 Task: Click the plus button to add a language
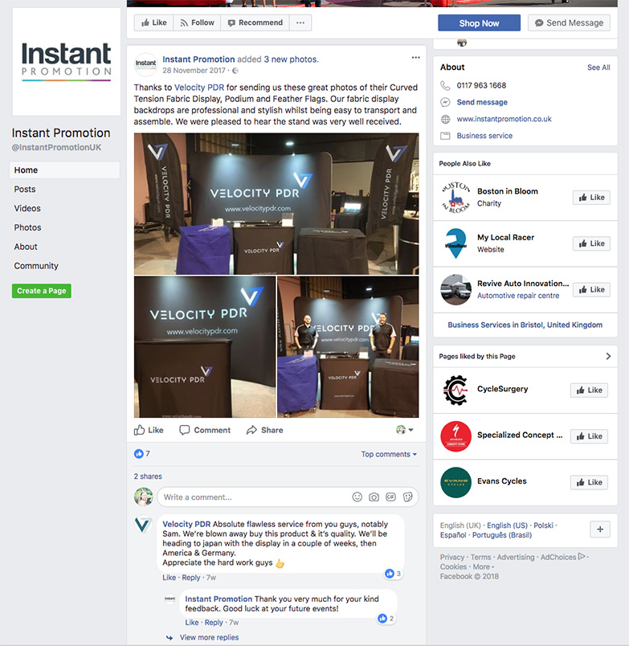[x=600, y=529]
